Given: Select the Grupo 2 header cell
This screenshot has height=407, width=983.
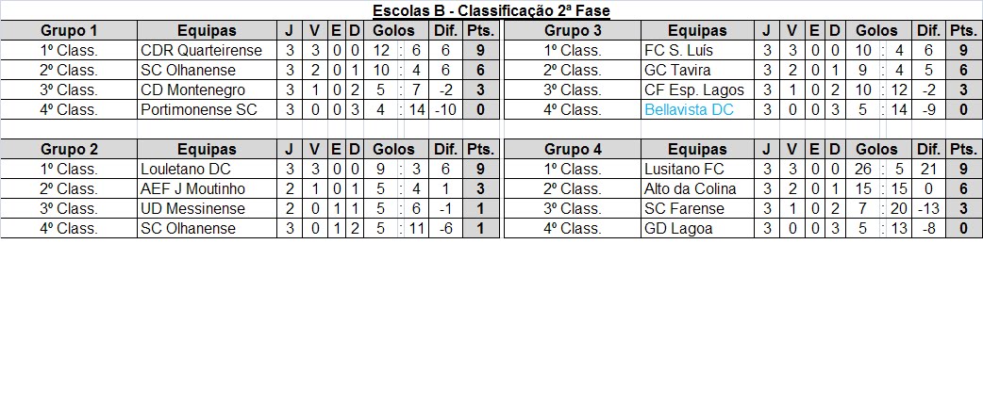Looking at the screenshot, I should [69, 150].
